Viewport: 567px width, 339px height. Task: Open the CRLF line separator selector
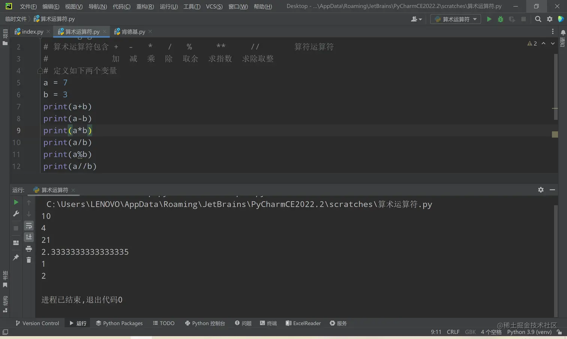[x=453, y=332]
